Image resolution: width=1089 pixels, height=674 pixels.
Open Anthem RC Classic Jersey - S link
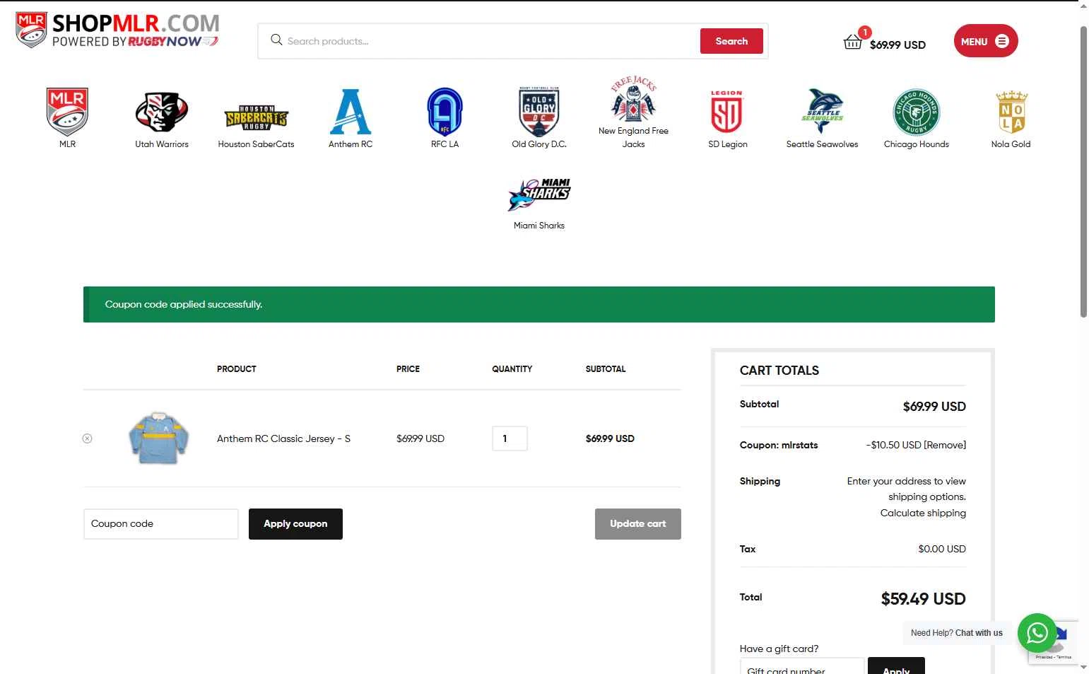tap(283, 438)
